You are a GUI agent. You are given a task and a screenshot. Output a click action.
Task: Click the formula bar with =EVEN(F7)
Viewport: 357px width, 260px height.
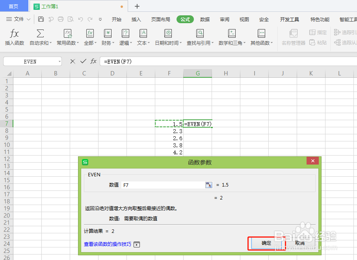229,62
